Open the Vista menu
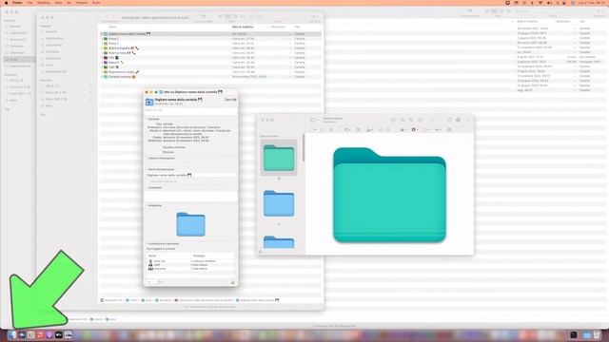This screenshot has height=342, width=609. 58,3
